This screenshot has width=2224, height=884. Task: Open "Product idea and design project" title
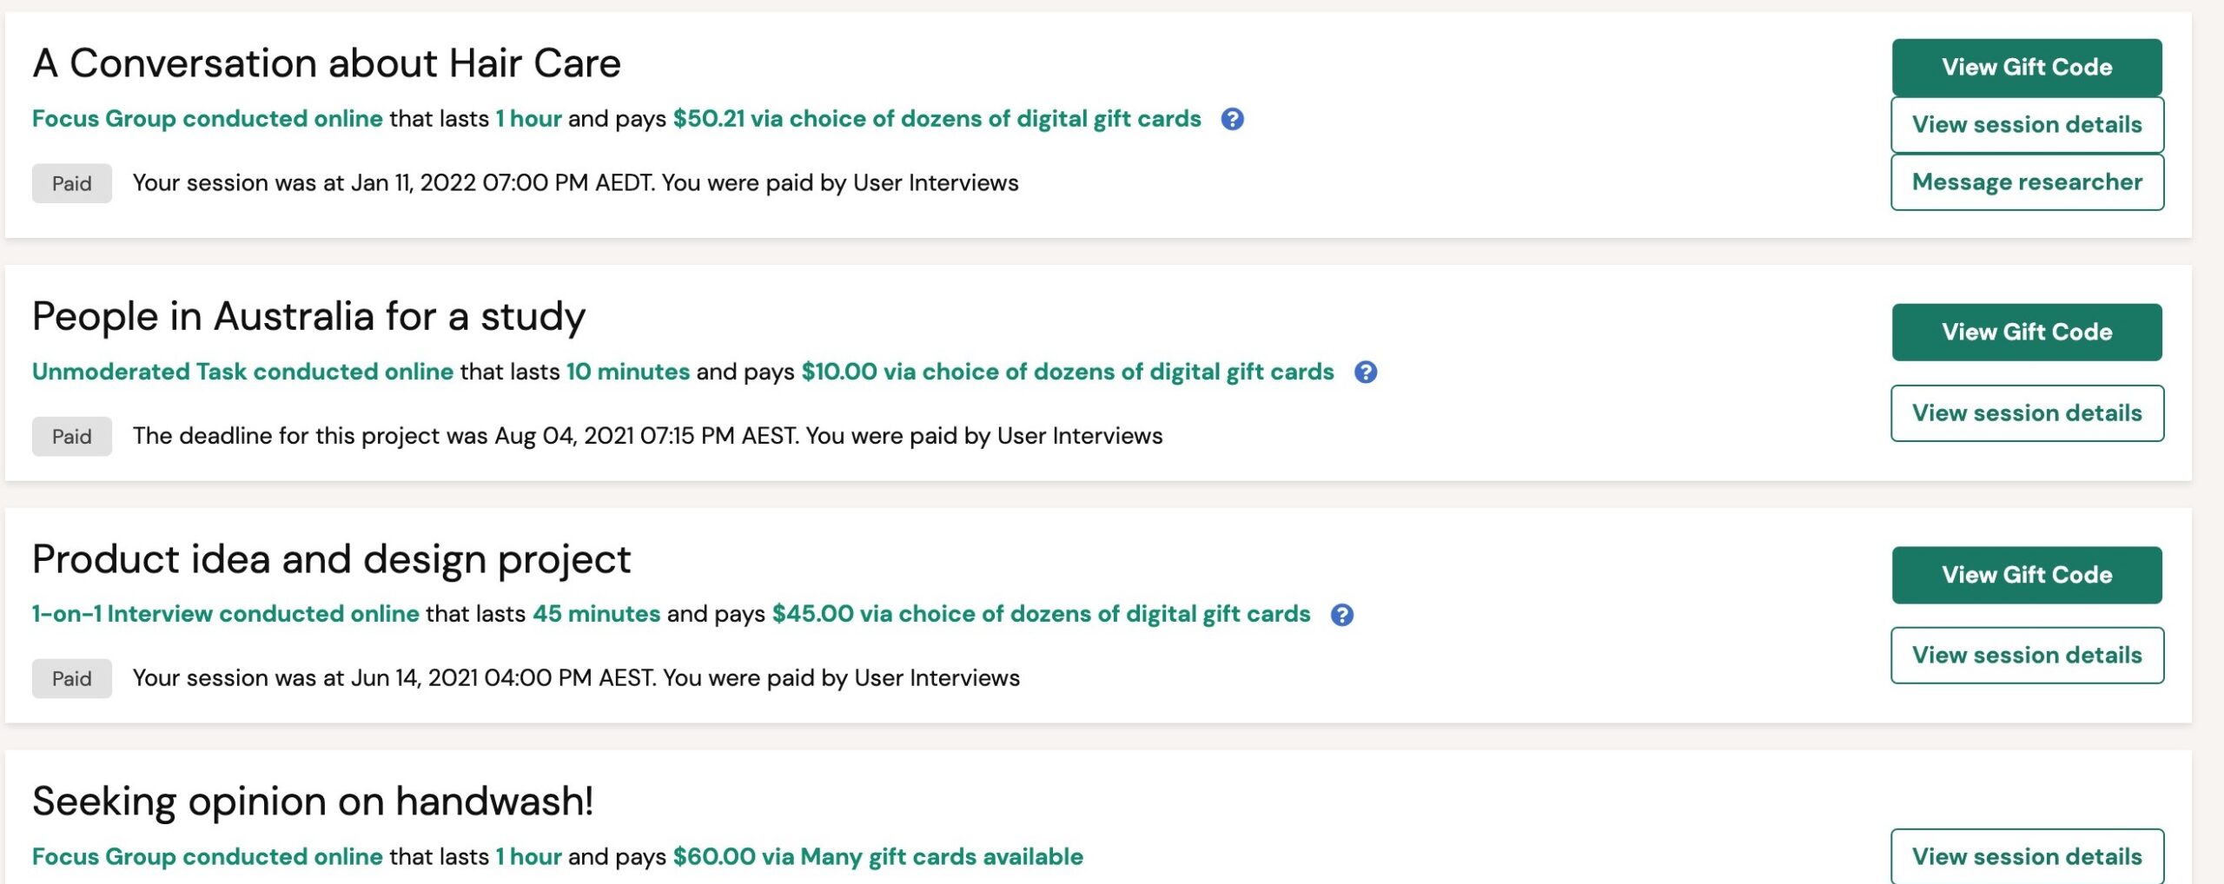tap(331, 560)
